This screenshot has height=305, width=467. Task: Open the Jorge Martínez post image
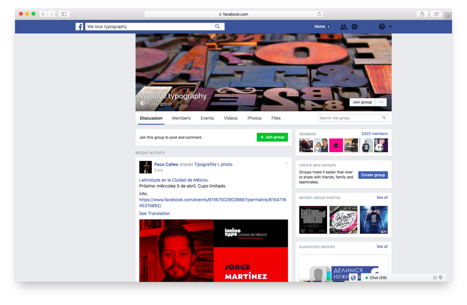213,250
